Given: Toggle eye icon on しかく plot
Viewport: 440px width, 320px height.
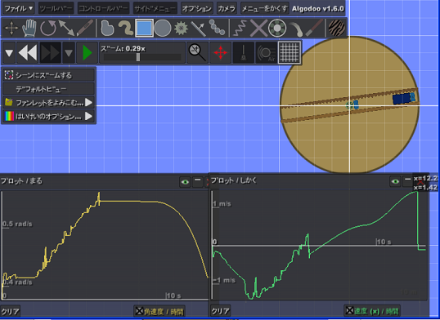Looking at the screenshot, I should pos(395,181).
